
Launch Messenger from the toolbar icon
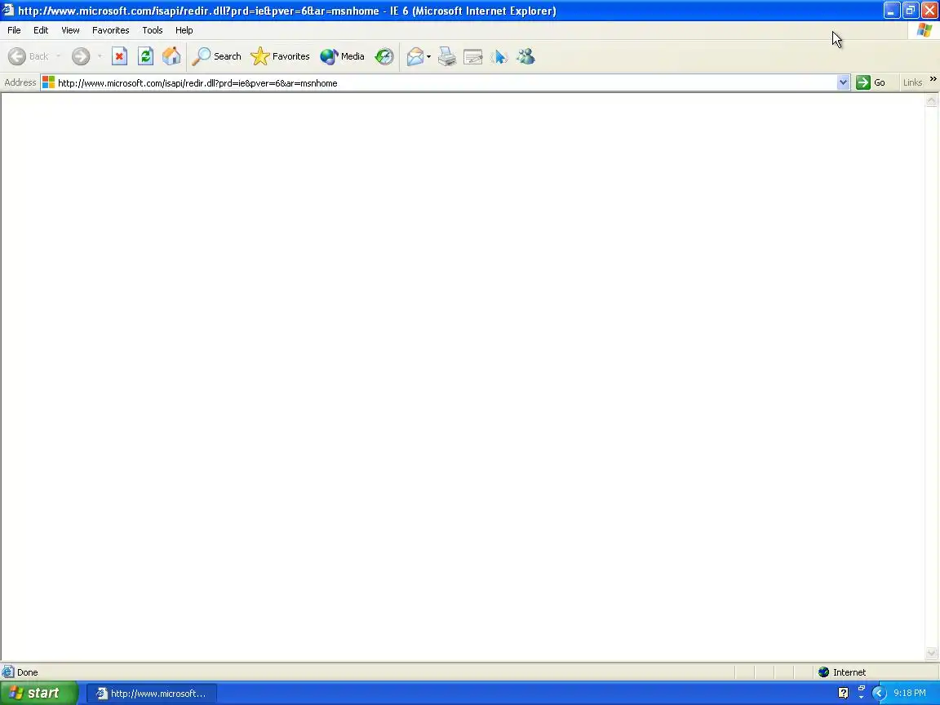click(525, 56)
